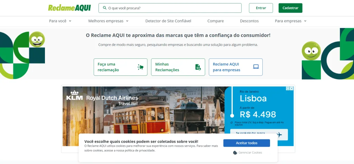Click the Entrar button
Screen dimensions: 354x164
coord(261,8)
